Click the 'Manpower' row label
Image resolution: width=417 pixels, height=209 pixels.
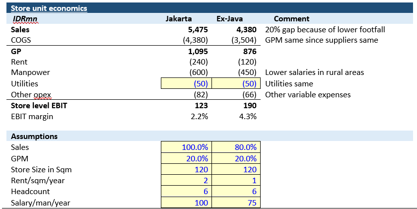coord(30,72)
